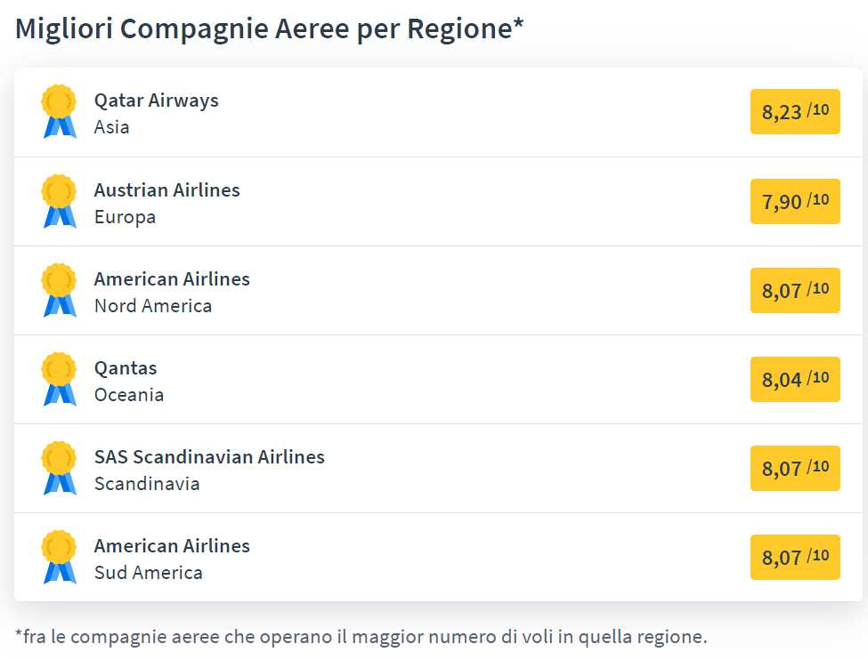Image resolution: width=868 pixels, height=660 pixels.
Task: Click the award ribbon icon beside Qatar Airways
Action: (x=60, y=111)
